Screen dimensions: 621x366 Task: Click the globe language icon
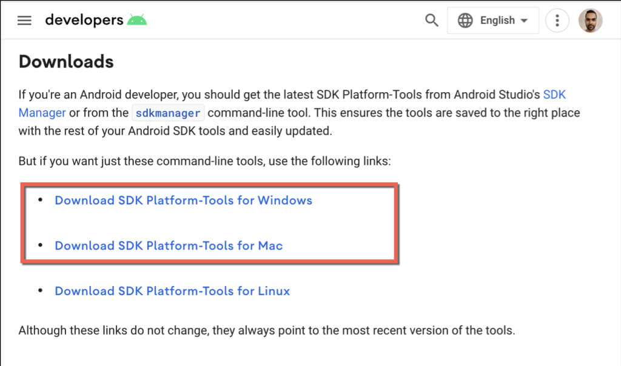465,21
